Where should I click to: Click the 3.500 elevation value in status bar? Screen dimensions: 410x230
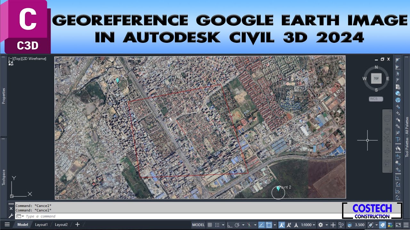[360, 225]
